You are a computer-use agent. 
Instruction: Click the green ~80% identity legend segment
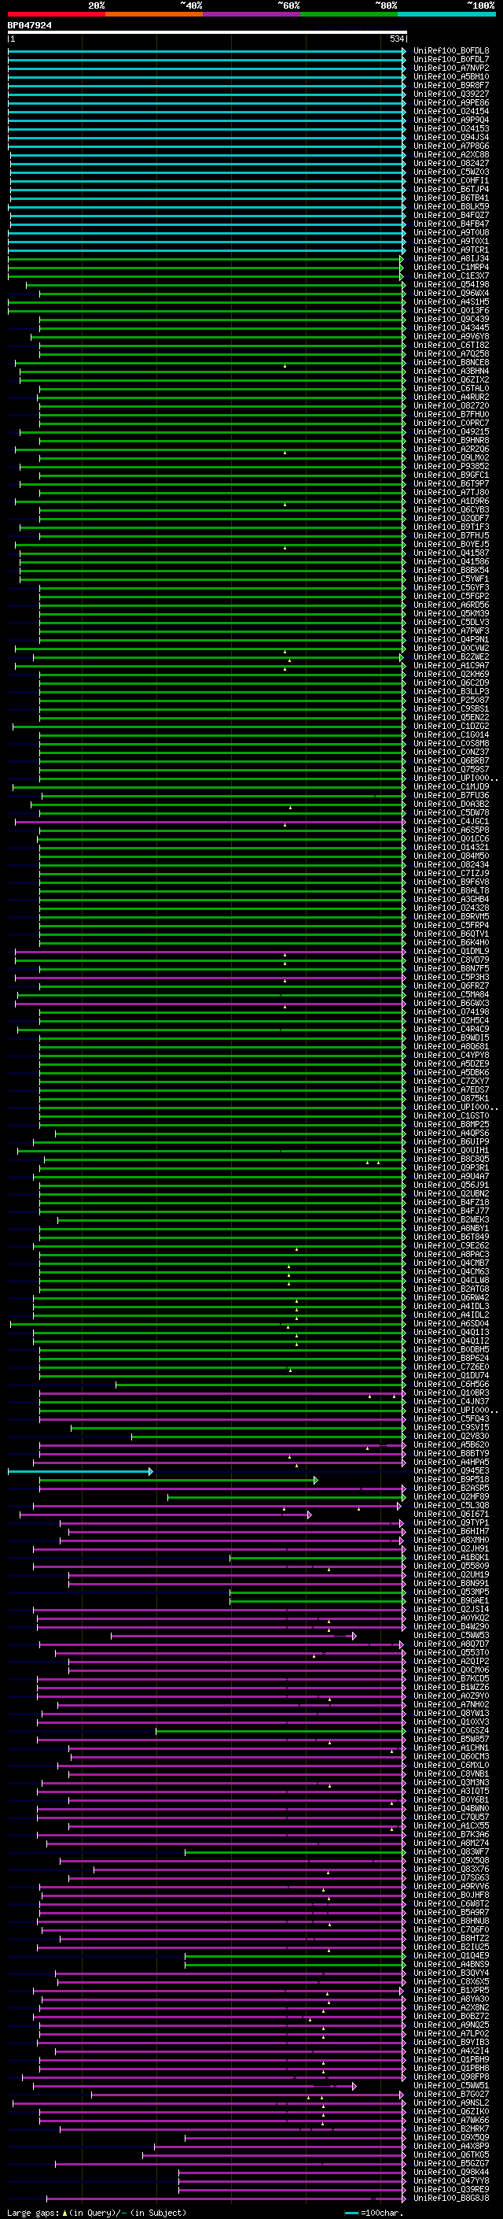[349, 14]
